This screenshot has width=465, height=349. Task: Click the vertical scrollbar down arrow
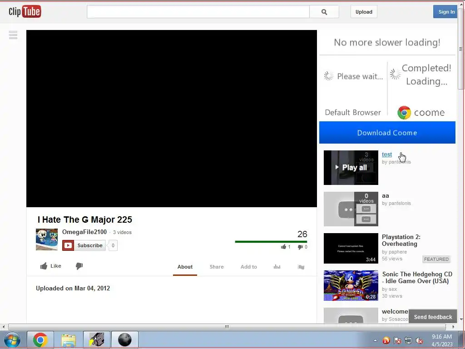tap(461, 319)
